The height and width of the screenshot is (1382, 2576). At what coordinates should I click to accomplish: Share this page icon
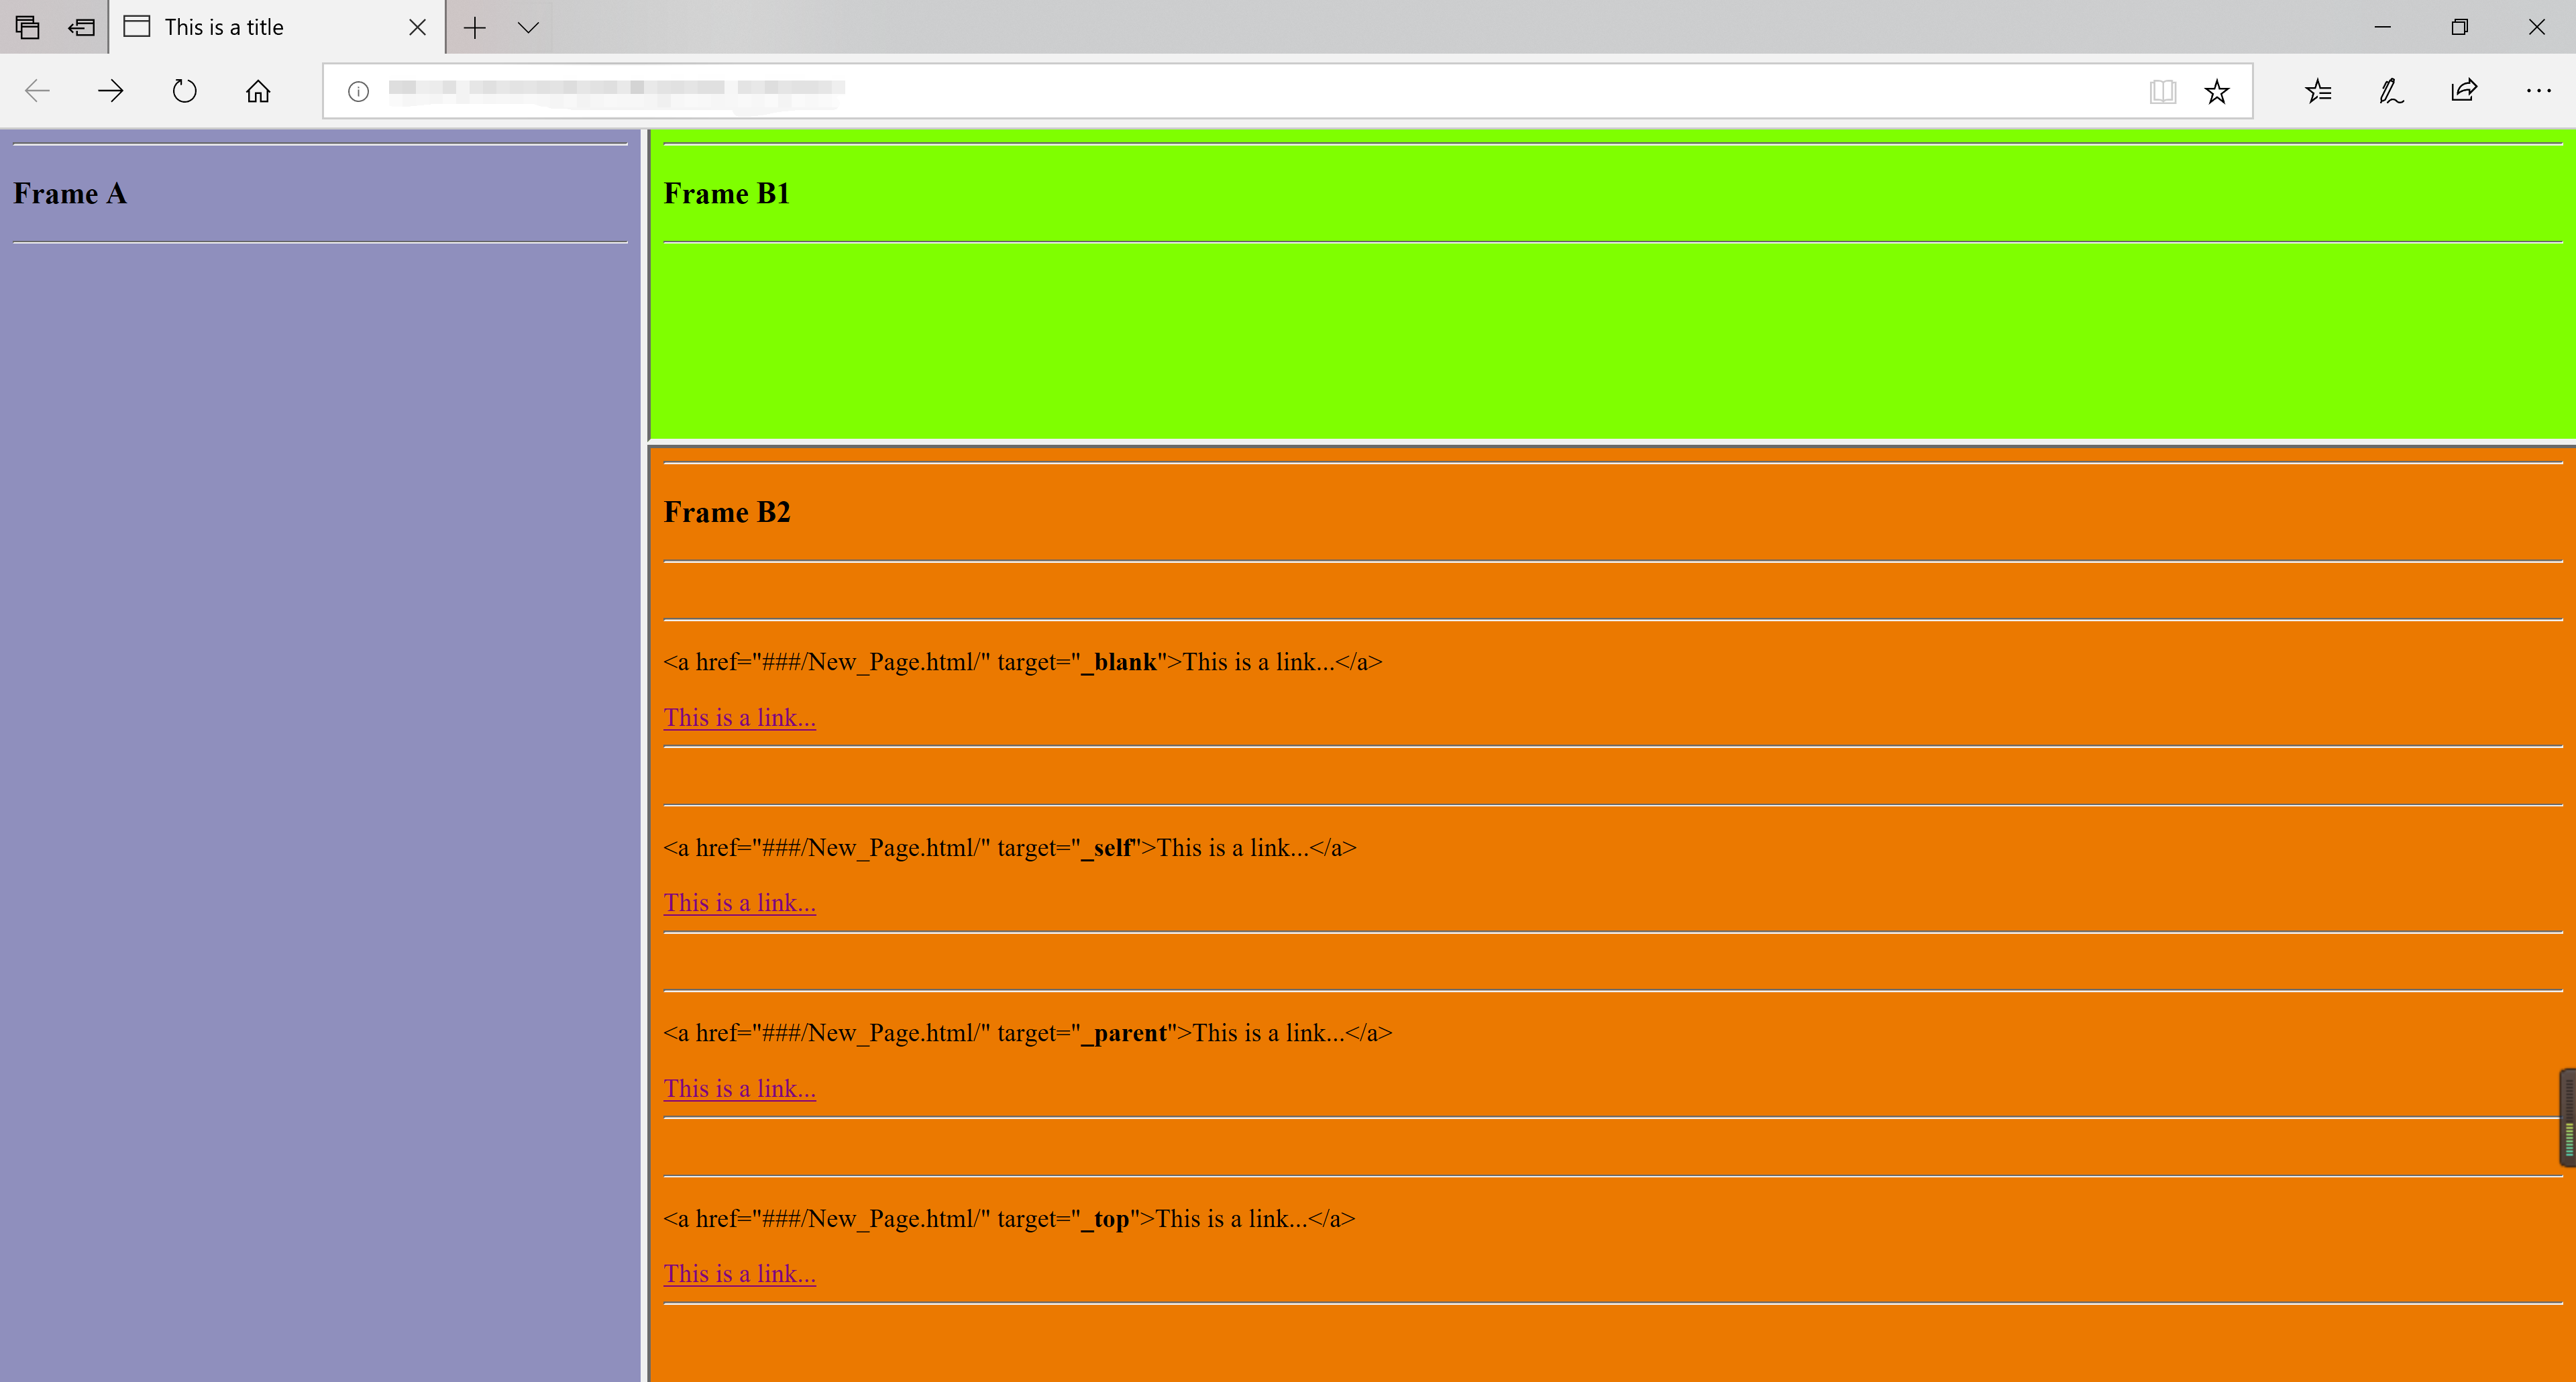coord(2464,91)
